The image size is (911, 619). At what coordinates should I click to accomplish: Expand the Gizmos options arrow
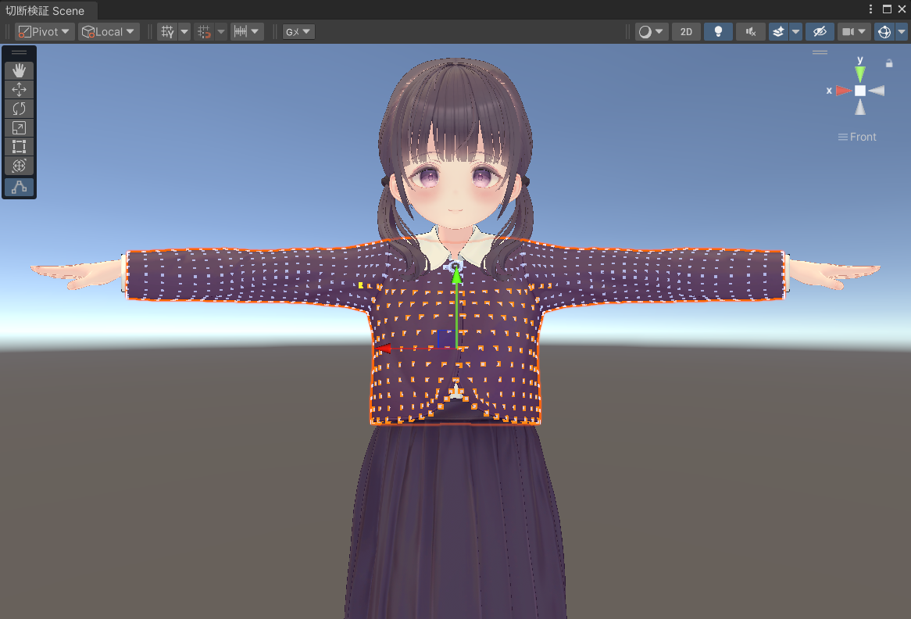pyautogui.click(x=901, y=31)
